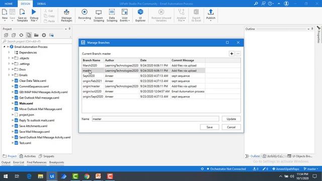This screenshot has height=181, width=322.
Task: Open the Snippets panel tab
Action: (x=46, y=156)
